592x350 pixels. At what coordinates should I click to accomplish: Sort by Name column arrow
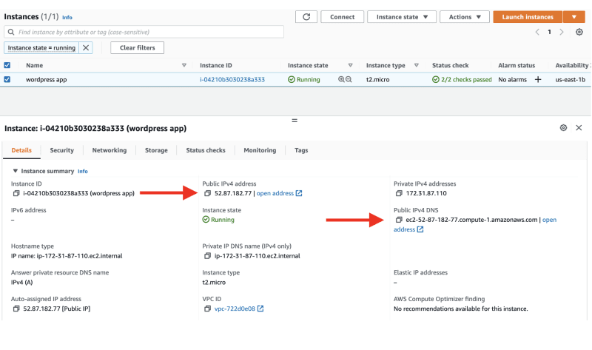click(x=184, y=65)
